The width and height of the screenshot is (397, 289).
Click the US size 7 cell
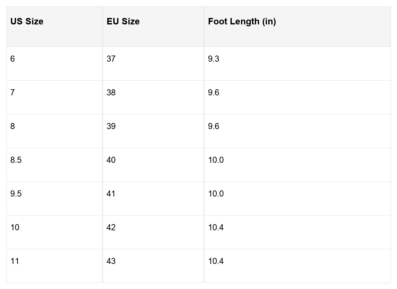tap(13, 92)
